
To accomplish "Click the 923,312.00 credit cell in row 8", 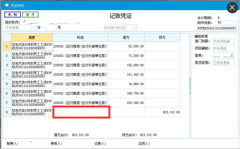I will point(162,112).
